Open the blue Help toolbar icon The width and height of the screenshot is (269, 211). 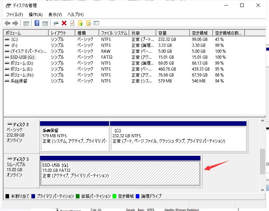click(37, 23)
